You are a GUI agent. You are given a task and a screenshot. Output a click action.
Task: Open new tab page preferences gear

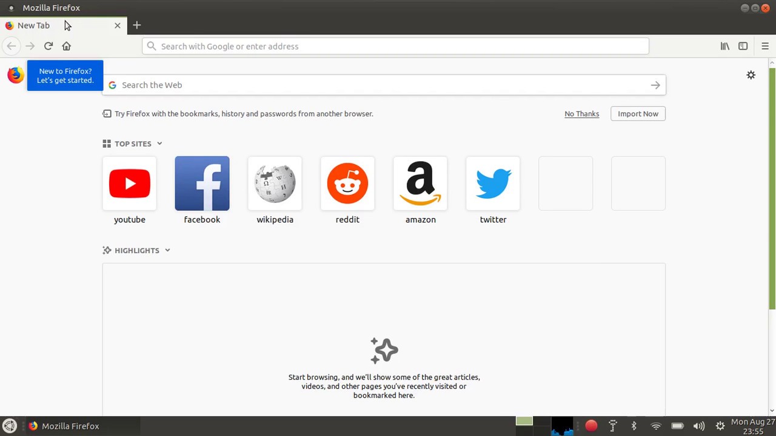[751, 75]
